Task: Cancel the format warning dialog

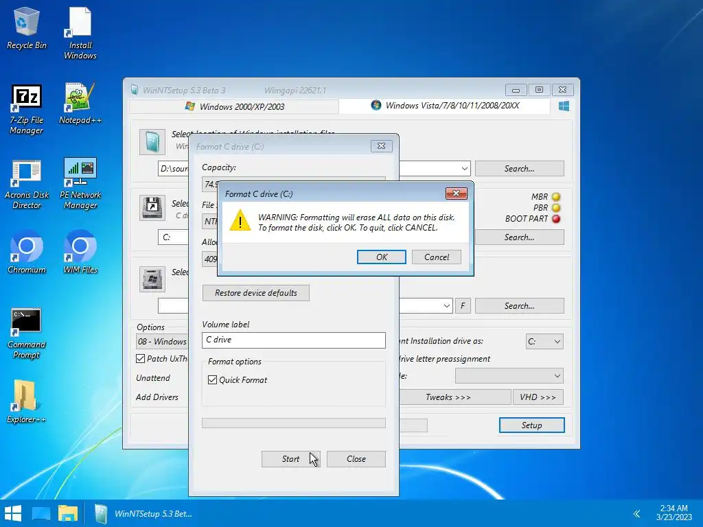Action: click(436, 257)
